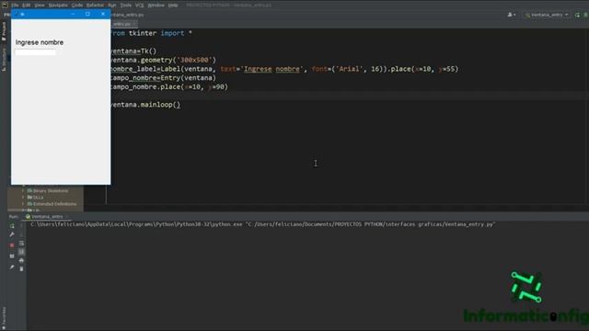Stop the running process with red square

click(12, 245)
